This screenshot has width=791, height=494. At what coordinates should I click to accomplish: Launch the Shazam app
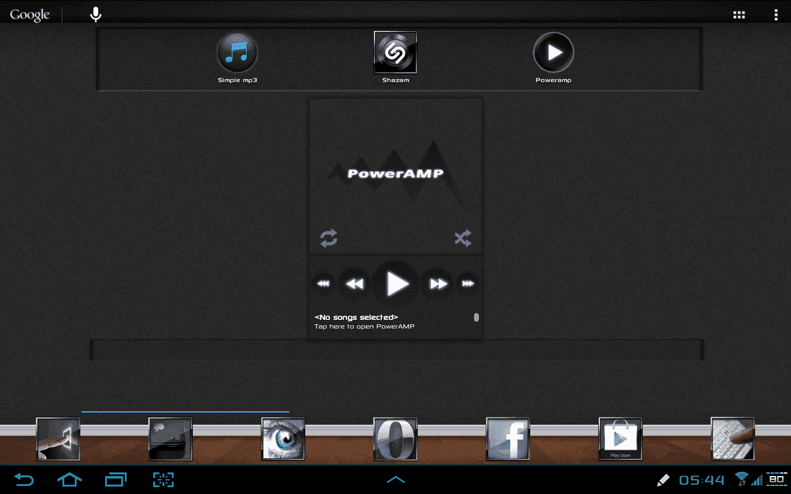(x=395, y=57)
